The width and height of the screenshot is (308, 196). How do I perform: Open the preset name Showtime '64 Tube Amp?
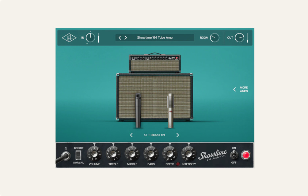(x=155, y=38)
